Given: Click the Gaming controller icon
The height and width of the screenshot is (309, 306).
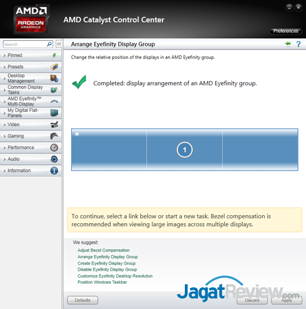Looking at the screenshot, I should 54,136.
